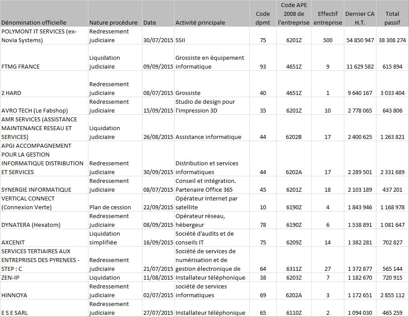Select the date 26/08/2015
Screen dimensions: 409x317
[158, 137]
